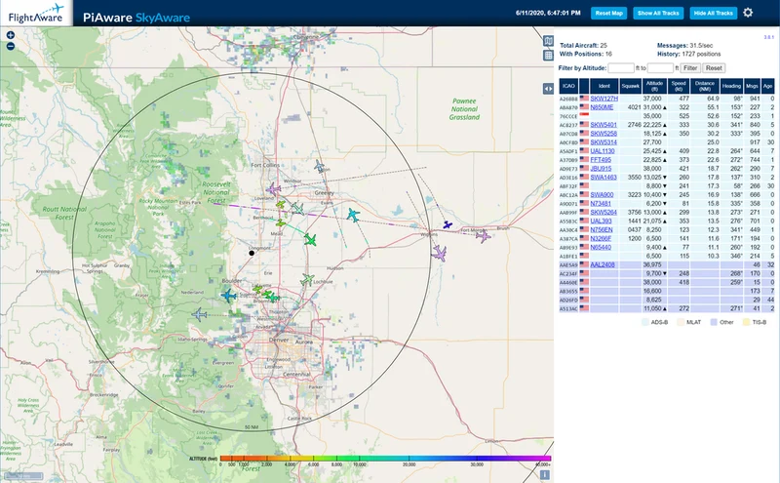780x483 pixels.
Task: Sort table by Ident column
Action: [604, 86]
